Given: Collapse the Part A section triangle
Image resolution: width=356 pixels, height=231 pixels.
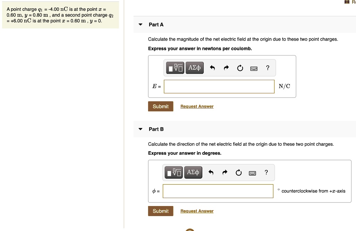Looking at the screenshot, I should pos(140,25).
